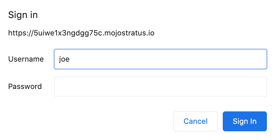Activate the field next to Password label

161,86
